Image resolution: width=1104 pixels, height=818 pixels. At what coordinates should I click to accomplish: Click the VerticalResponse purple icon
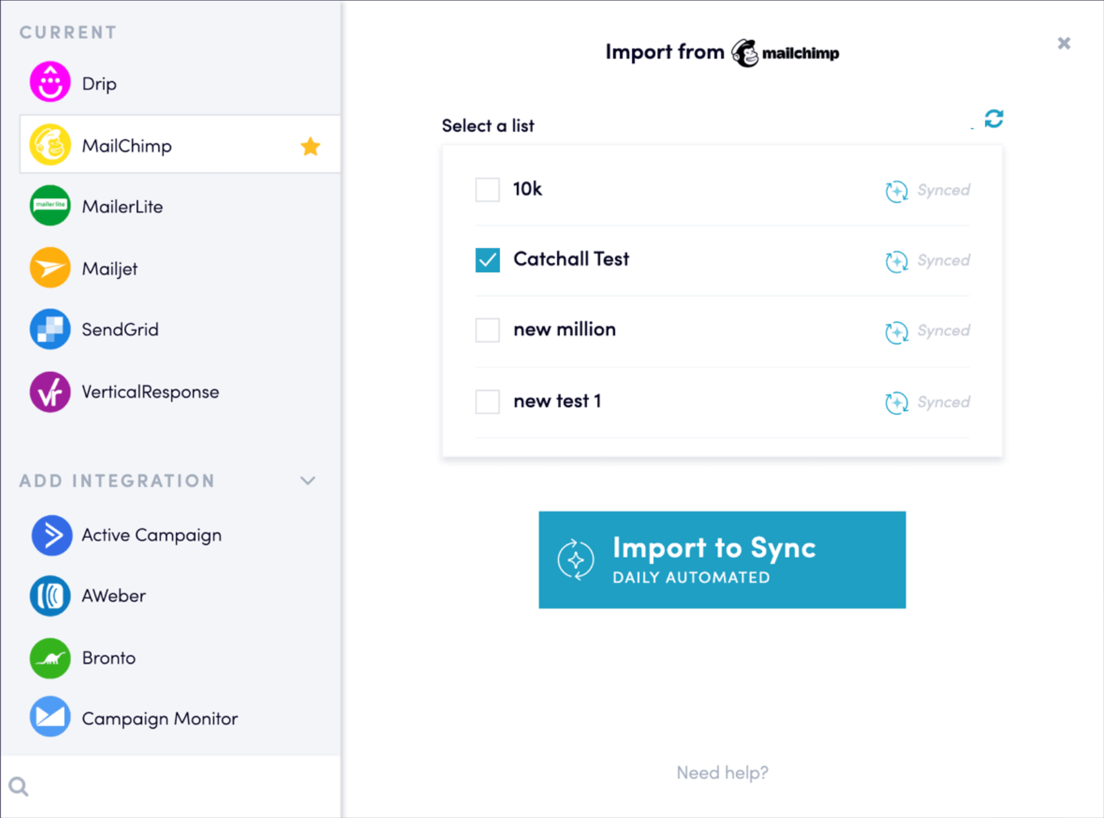coord(50,392)
